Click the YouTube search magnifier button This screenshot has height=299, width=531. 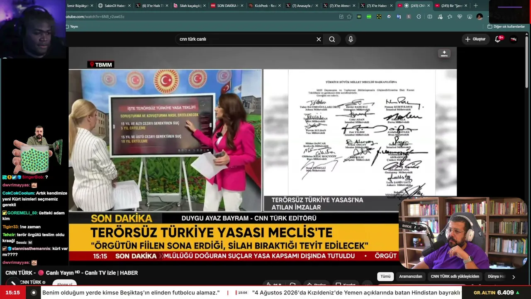(332, 39)
